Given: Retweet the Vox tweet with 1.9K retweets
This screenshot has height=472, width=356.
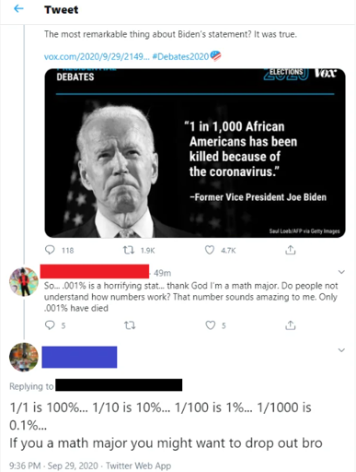Looking at the screenshot, I should pyautogui.click(x=129, y=250).
